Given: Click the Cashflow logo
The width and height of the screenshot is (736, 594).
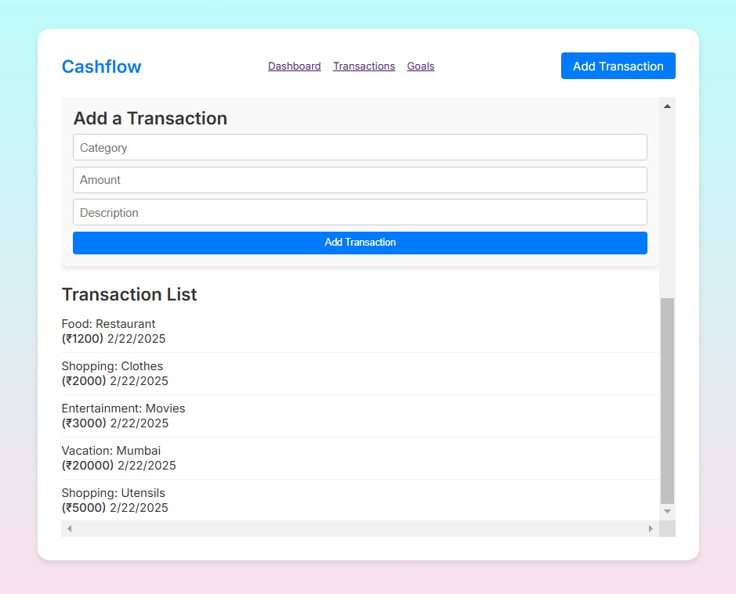Looking at the screenshot, I should coord(101,67).
